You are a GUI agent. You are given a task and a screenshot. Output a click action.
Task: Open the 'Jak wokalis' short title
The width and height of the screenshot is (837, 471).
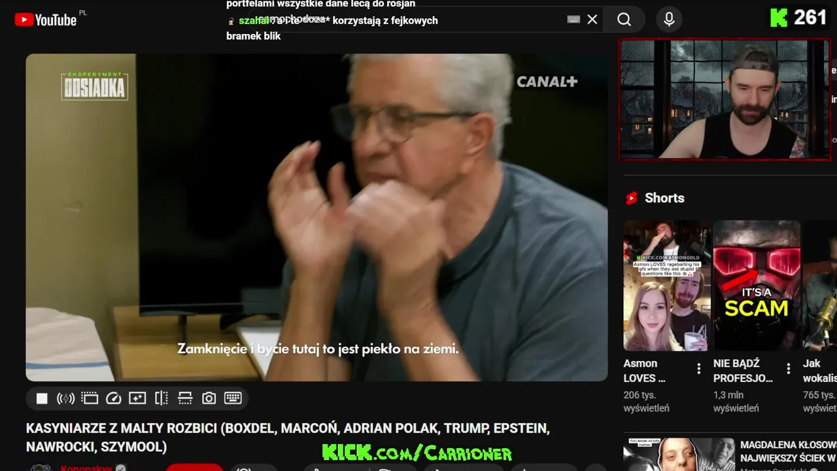click(x=819, y=371)
